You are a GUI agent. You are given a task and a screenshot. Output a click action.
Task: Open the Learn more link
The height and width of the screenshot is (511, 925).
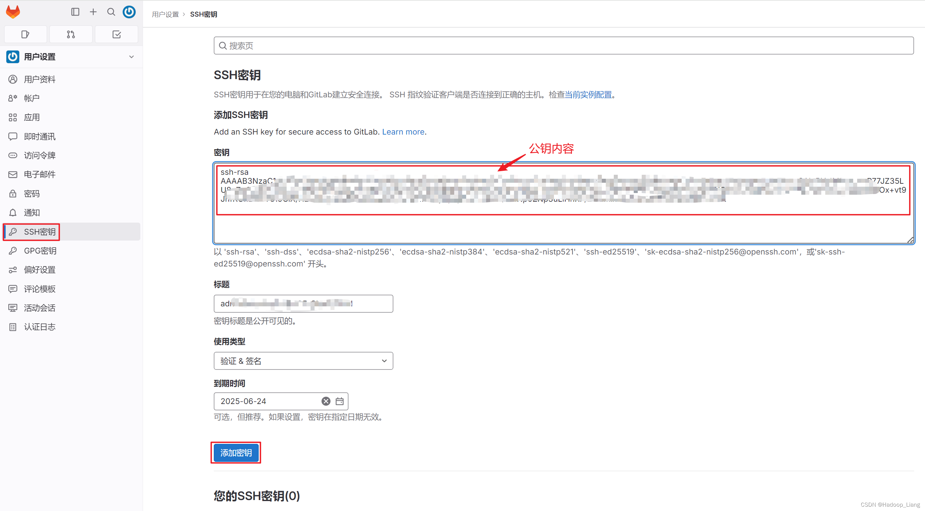point(403,132)
